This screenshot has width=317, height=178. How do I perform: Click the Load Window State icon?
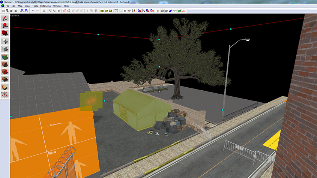[x=22, y=11]
